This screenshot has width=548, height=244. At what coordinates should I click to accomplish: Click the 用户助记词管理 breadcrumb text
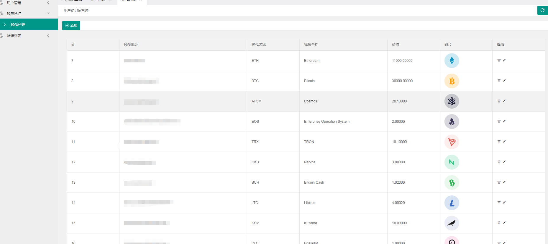click(x=76, y=11)
